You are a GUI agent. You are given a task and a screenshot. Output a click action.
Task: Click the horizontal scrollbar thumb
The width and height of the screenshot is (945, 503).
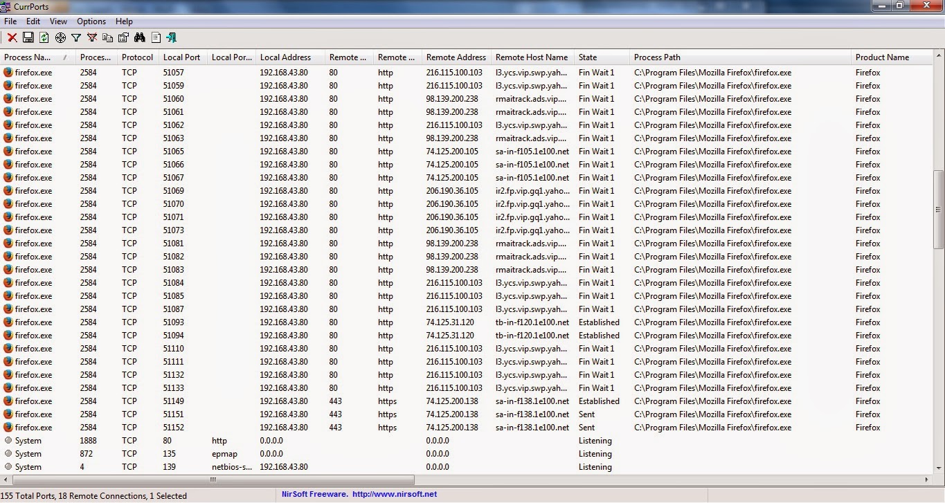point(213,479)
